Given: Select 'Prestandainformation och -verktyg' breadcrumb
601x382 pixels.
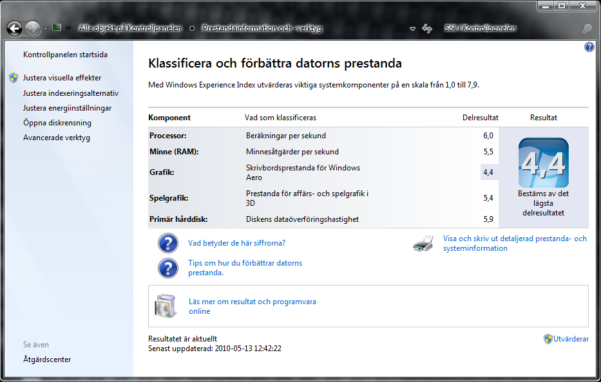Looking at the screenshot, I should coord(262,28).
